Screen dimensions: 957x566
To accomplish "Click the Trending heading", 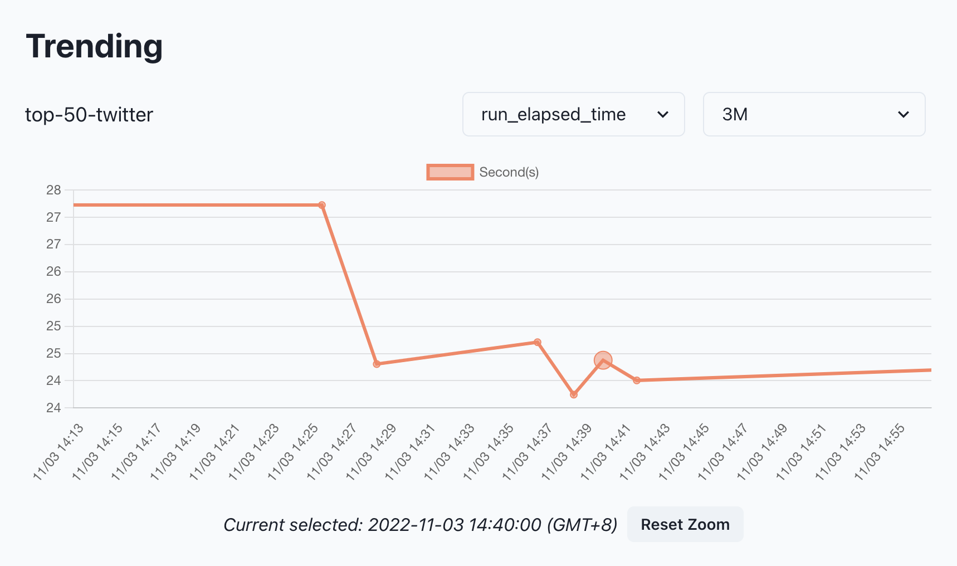I will click(x=94, y=46).
